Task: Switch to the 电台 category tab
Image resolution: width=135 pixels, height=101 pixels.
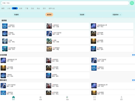Action: click(x=38, y=8)
